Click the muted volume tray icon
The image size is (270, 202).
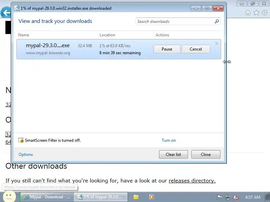[x=236, y=197]
